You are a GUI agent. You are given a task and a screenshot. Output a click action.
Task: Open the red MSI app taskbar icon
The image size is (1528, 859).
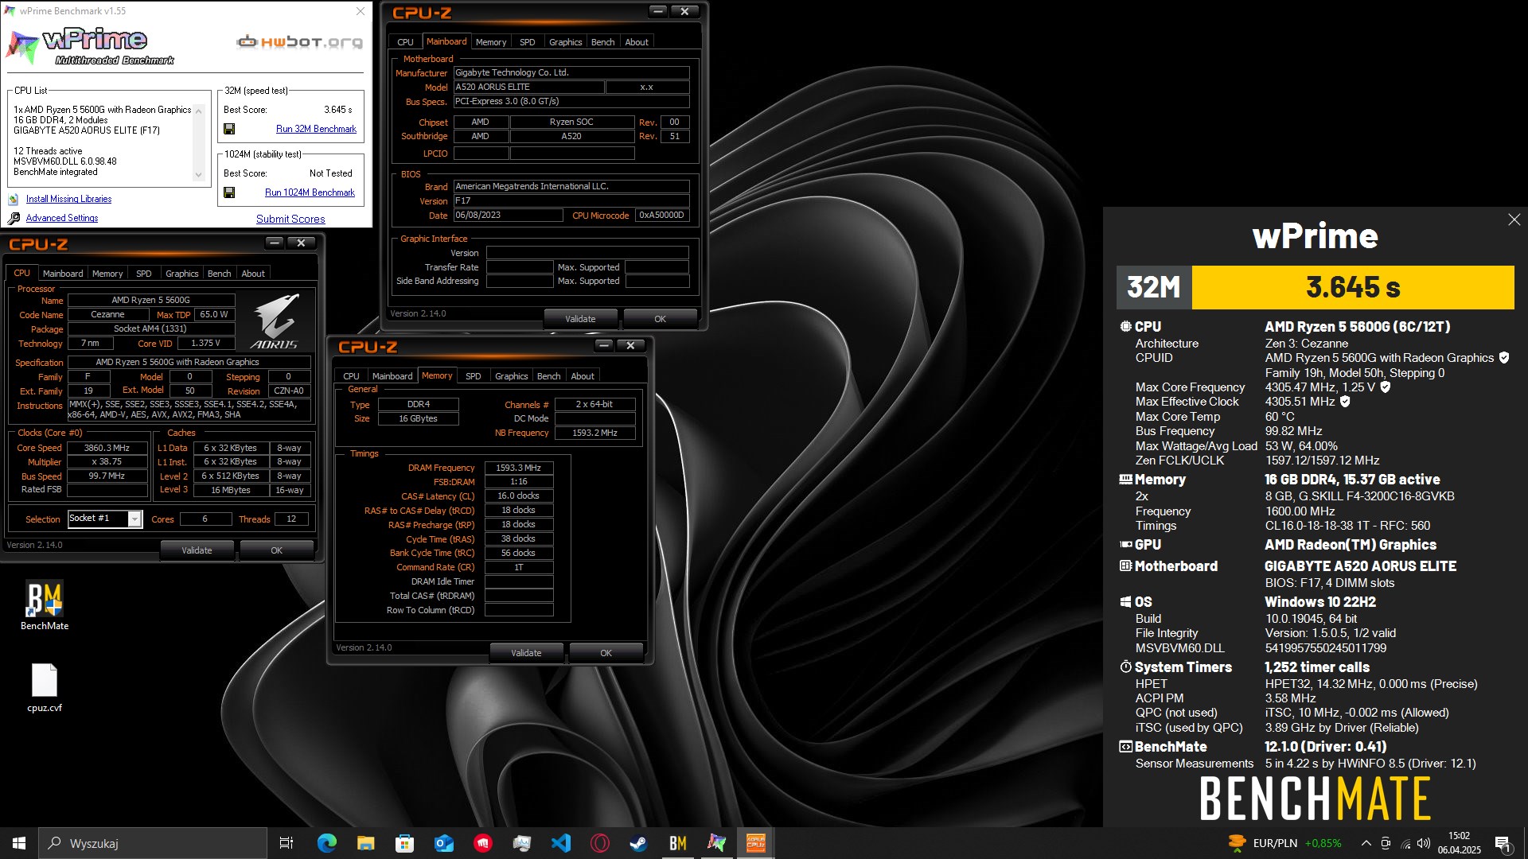click(482, 843)
